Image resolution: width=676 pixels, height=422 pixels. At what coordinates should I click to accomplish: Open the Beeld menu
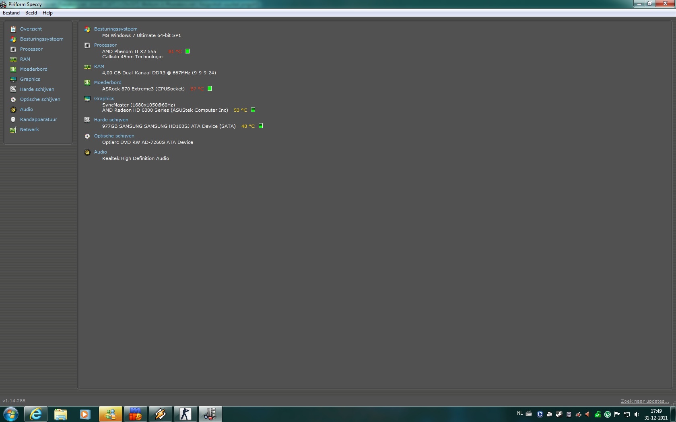pyautogui.click(x=31, y=13)
